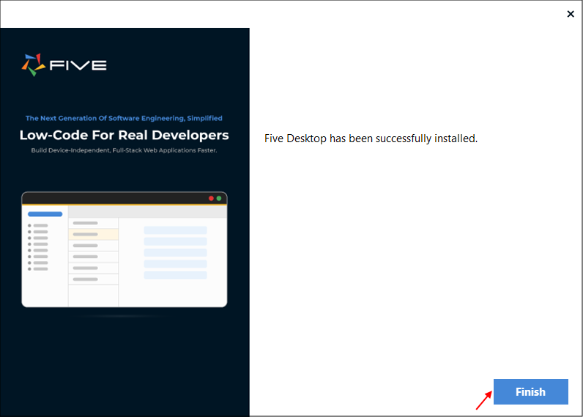Click 'The Next Generation Of Software Engineering' tagline

click(124, 118)
